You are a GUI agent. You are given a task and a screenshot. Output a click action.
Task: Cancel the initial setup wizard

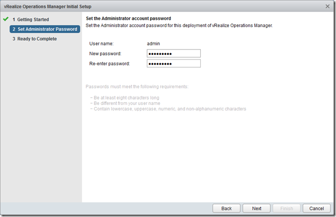pyautogui.click(x=317, y=208)
